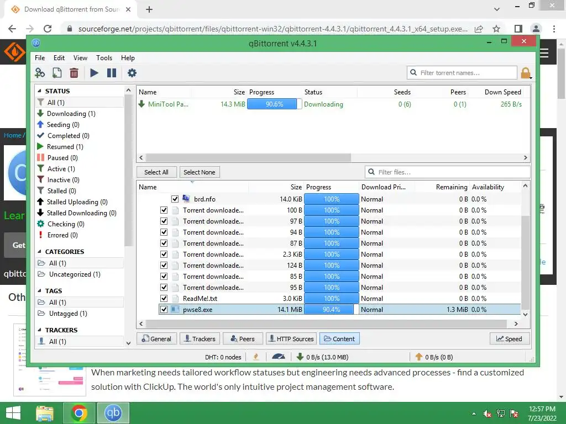Click the alternative speed limits speedometer icon
The height and width of the screenshot is (424, 566).
(279, 357)
